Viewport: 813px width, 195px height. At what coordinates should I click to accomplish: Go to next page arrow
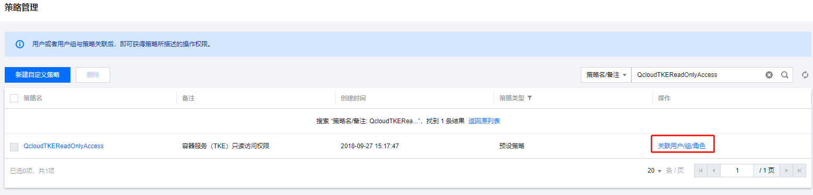(786, 171)
